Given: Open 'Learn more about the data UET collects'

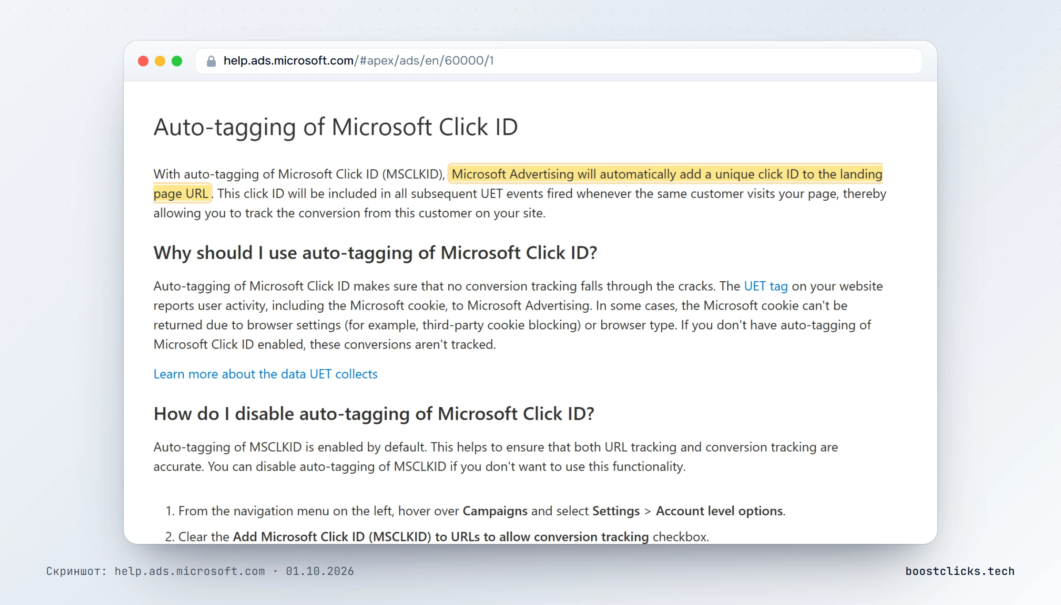Looking at the screenshot, I should coord(265,374).
